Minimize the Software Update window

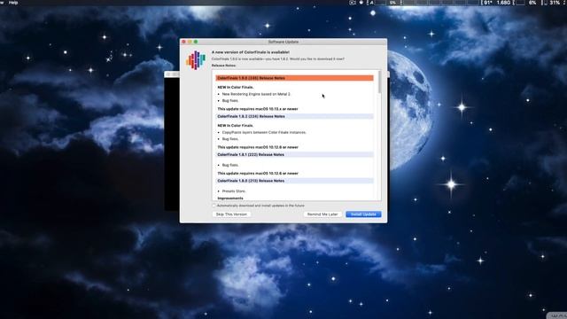coord(190,42)
